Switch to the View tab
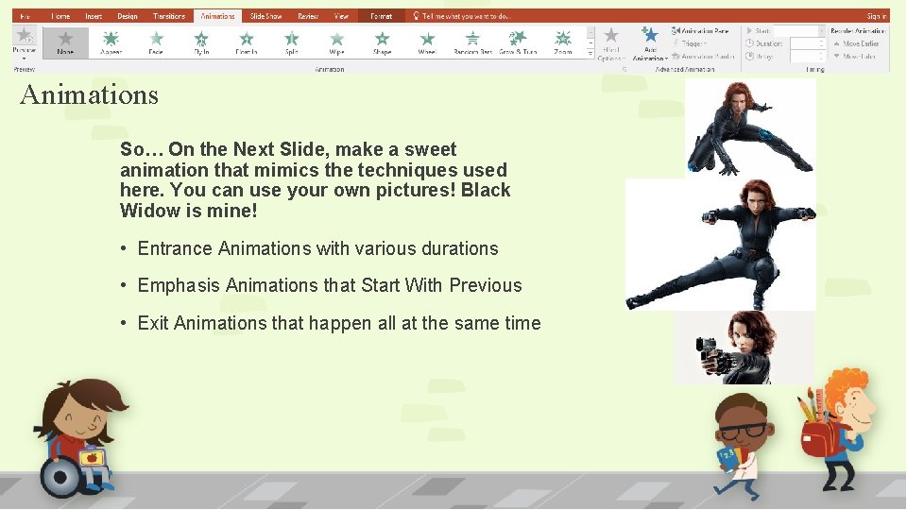907x510 pixels. 341,16
